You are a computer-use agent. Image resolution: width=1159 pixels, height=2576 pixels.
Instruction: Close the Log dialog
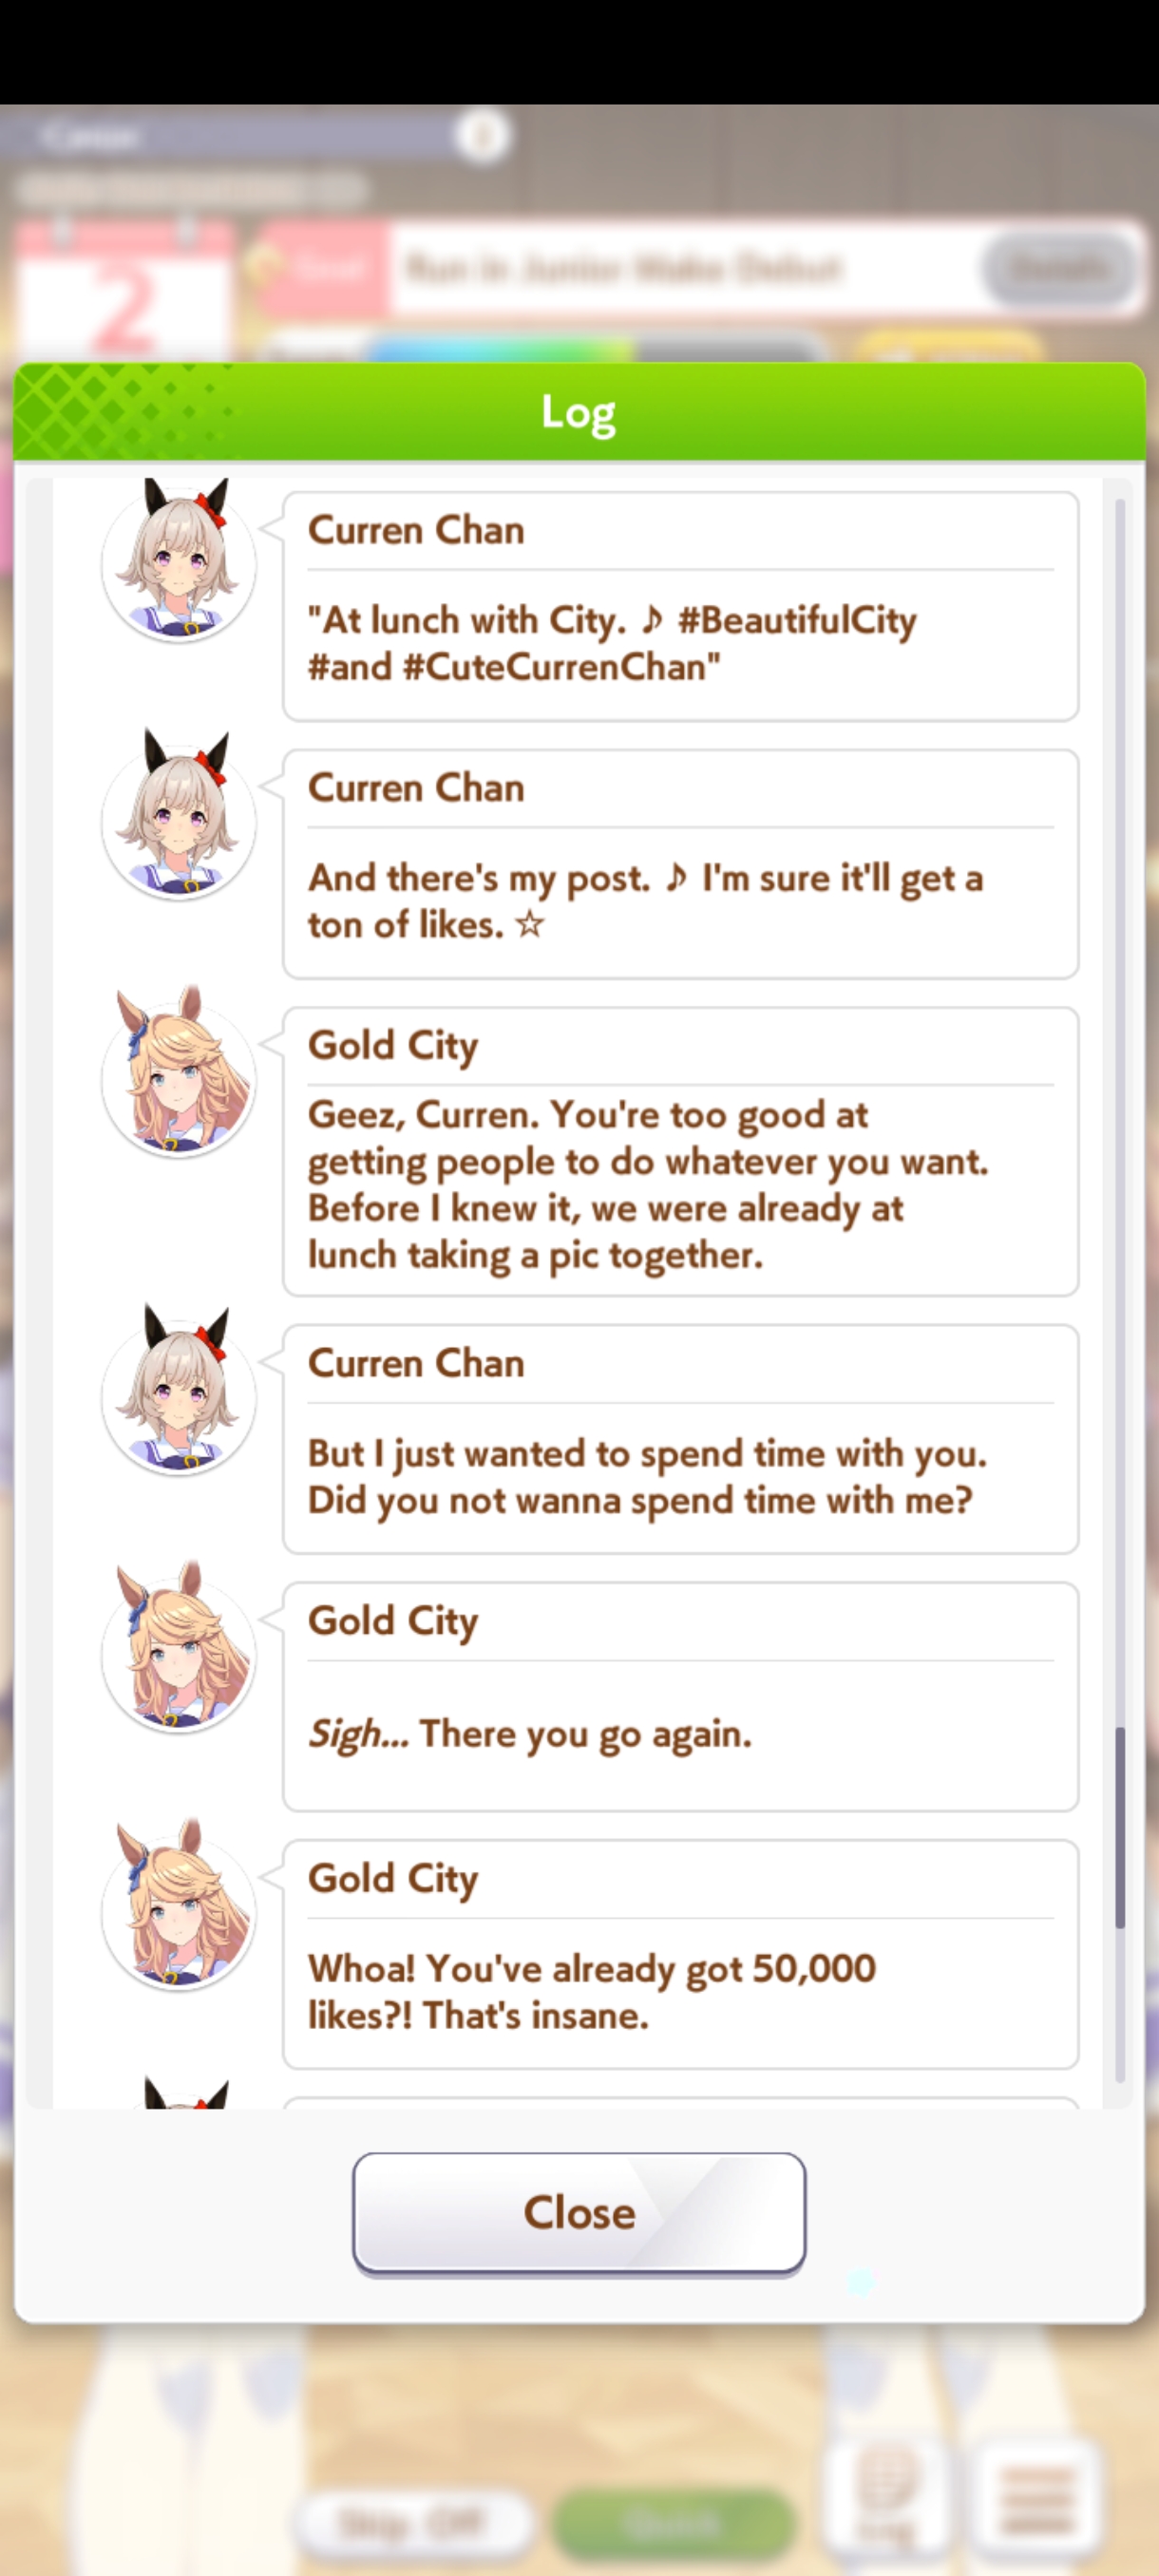click(579, 2212)
